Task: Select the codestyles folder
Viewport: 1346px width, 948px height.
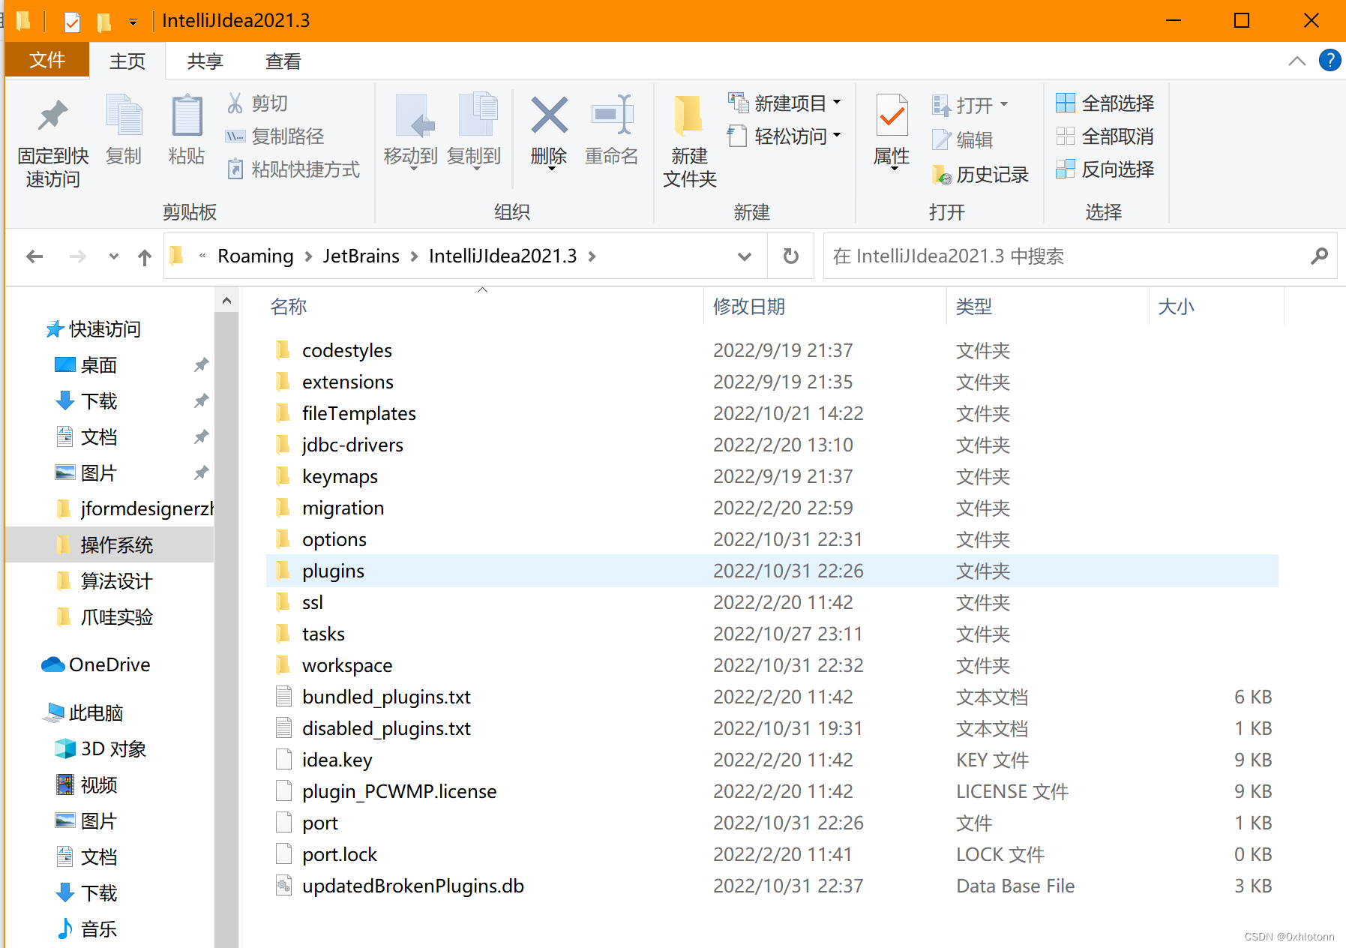Action: click(x=772, y=350)
